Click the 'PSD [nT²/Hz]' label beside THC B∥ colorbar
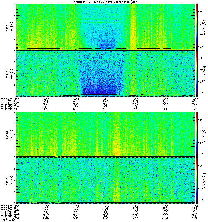208x222 pixels. pos(205,181)
